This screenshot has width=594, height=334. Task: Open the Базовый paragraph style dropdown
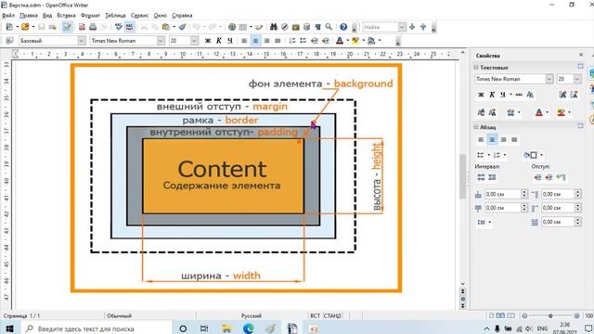[82, 41]
